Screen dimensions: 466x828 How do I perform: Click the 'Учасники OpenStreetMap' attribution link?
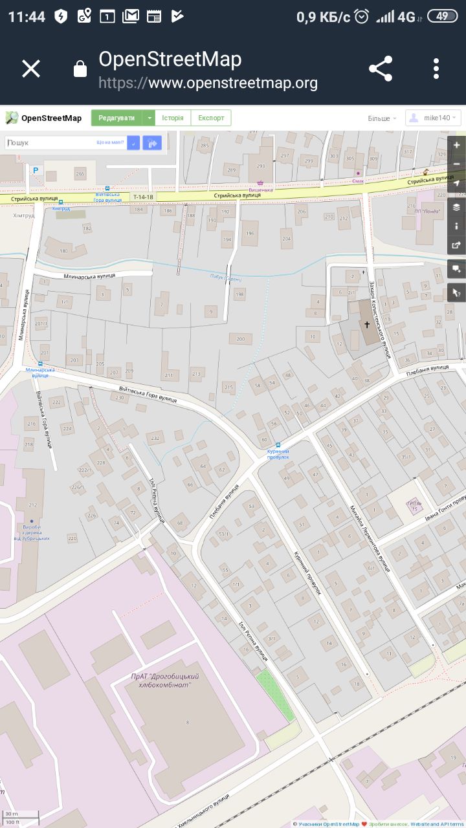(329, 824)
